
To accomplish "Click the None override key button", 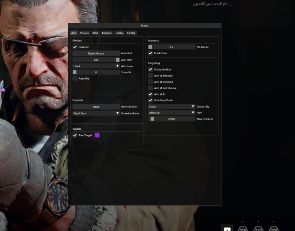I will [96, 107].
